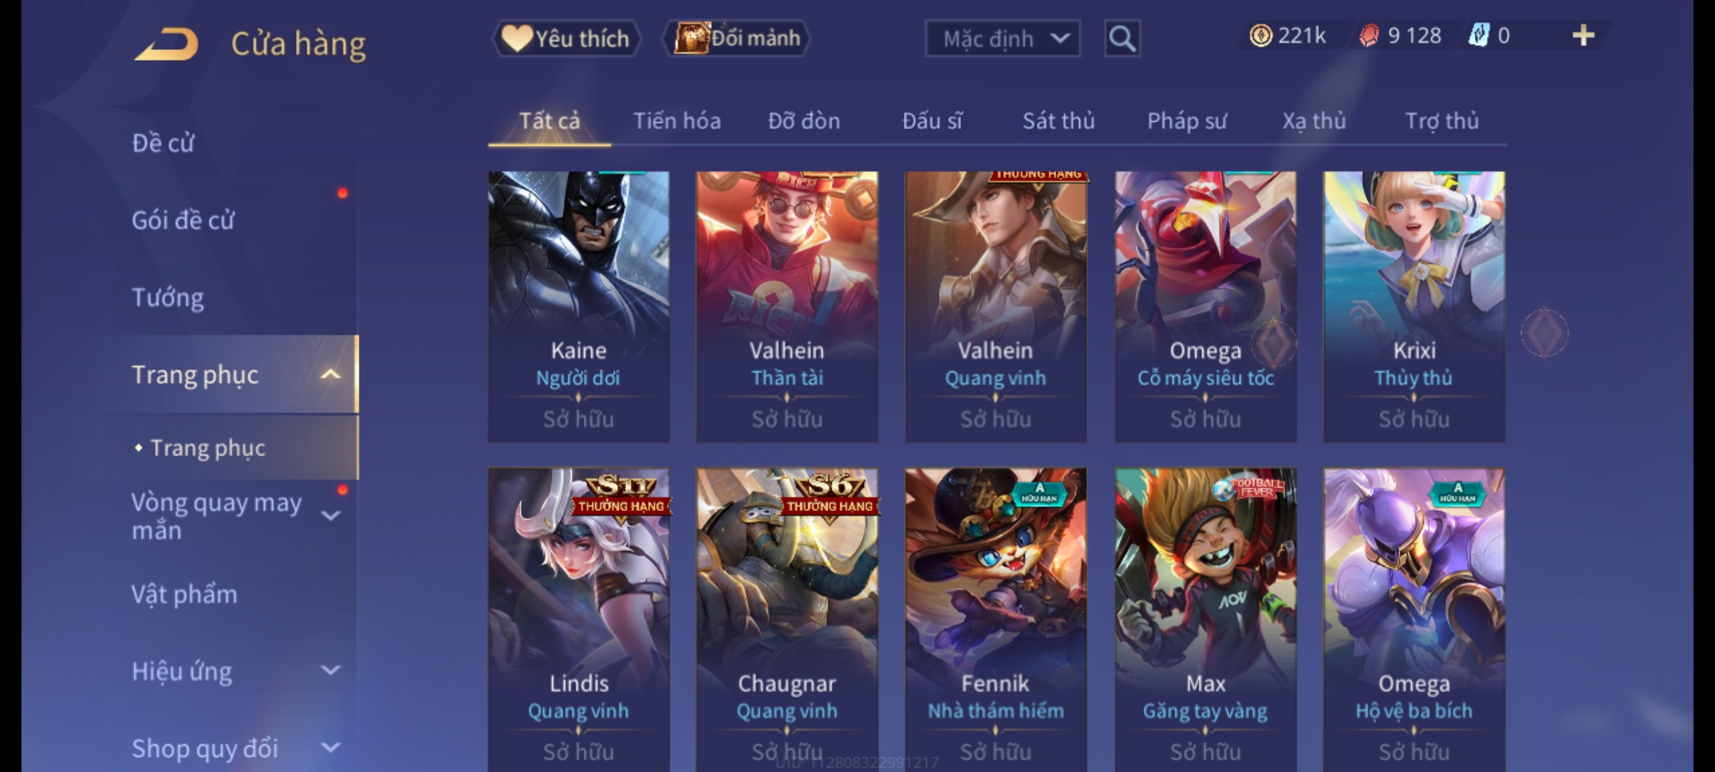
Task: Expand the Hiệu ứng sidebar section
Action: [x=330, y=670]
